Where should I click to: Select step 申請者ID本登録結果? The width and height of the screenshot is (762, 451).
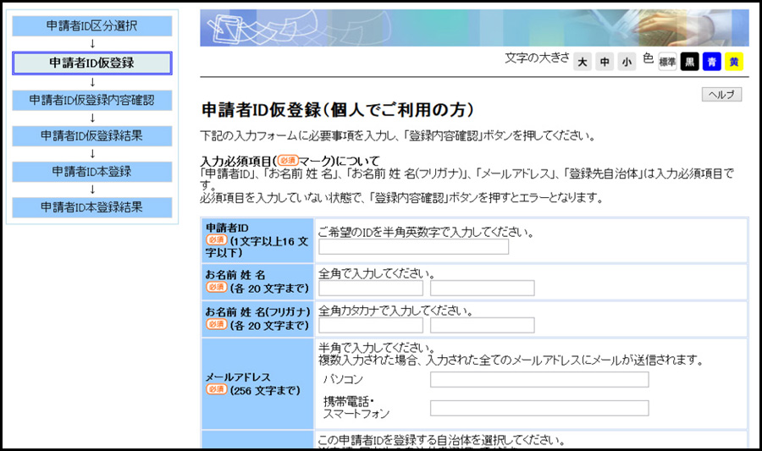point(91,207)
